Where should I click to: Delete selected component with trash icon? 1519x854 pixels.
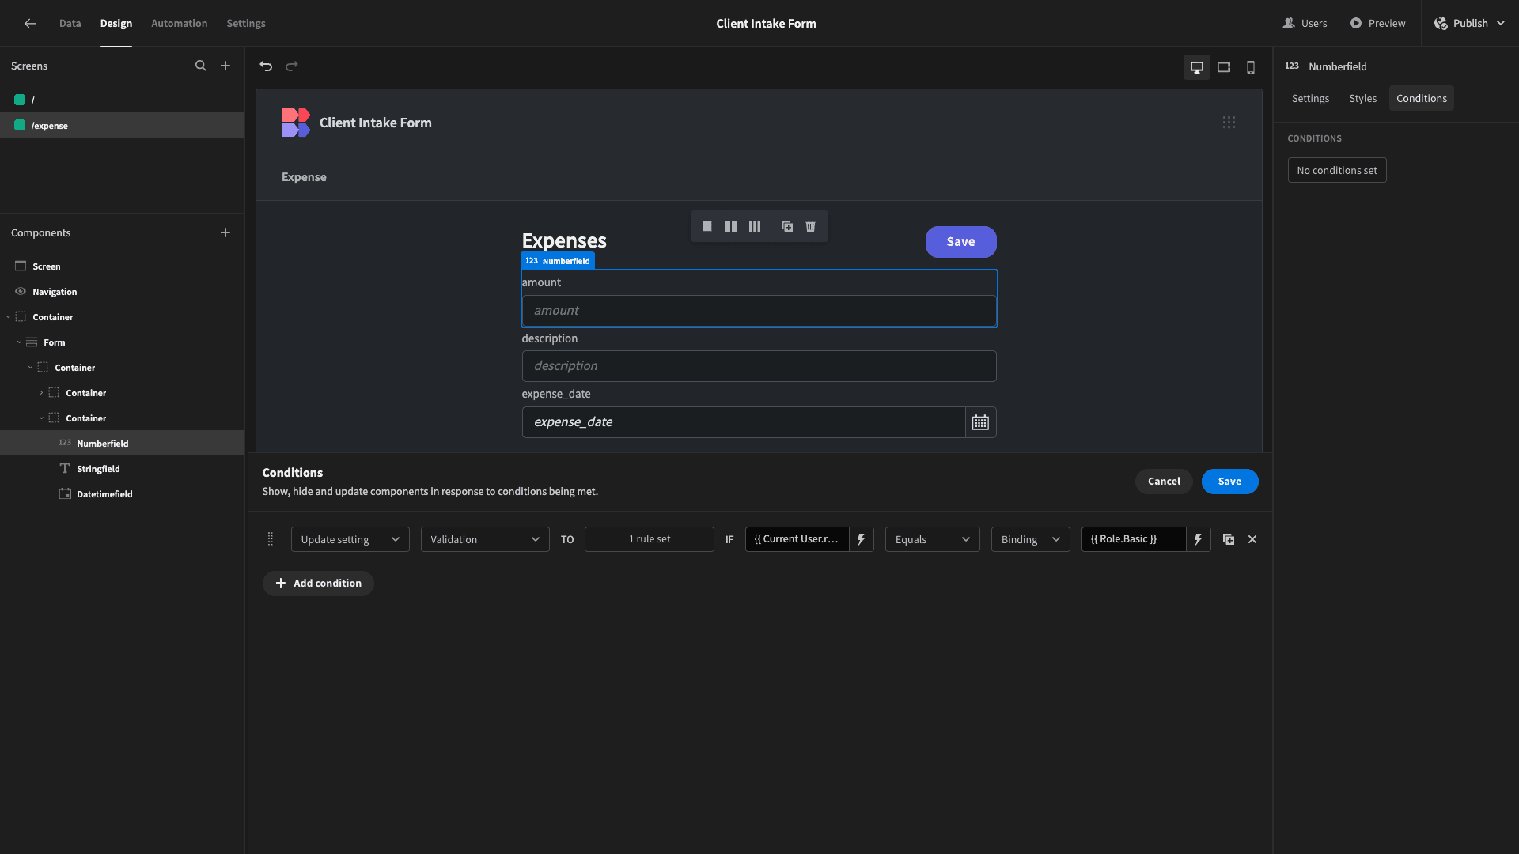pos(811,226)
